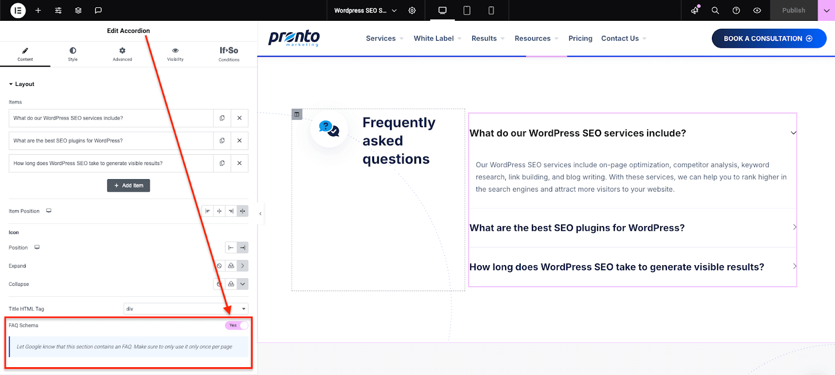Open site settings sliders icon

[x=58, y=10]
